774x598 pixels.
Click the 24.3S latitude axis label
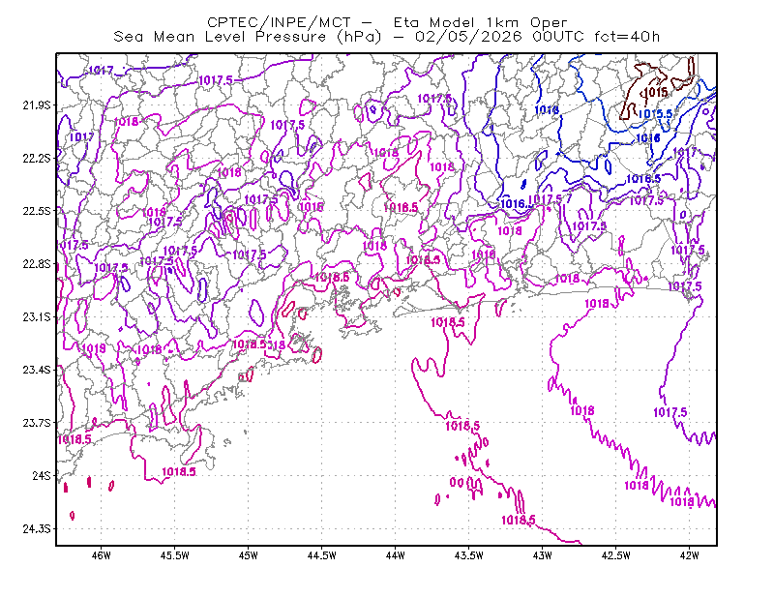tap(37, 529)
